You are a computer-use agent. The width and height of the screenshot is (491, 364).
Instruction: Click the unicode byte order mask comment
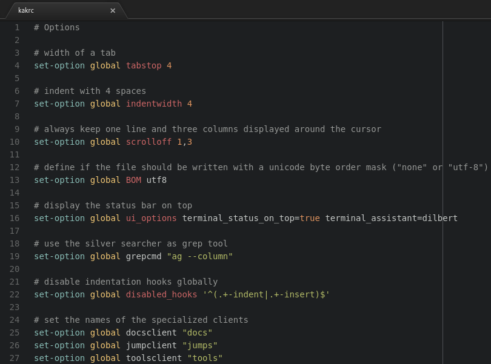(261, 167)
